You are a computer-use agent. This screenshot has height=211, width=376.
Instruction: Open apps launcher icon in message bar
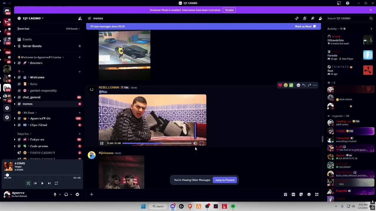(x=317, y=194)
